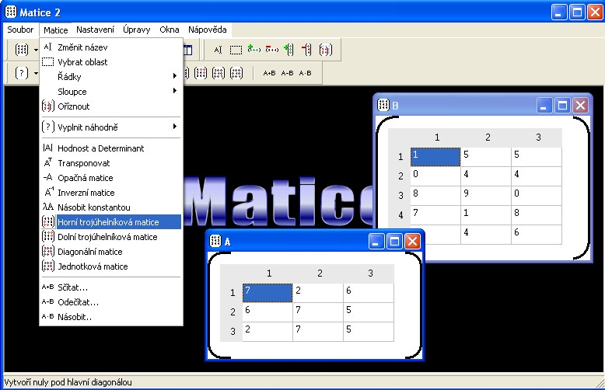Choose Násobit.. from the menu

coord(110,317)
